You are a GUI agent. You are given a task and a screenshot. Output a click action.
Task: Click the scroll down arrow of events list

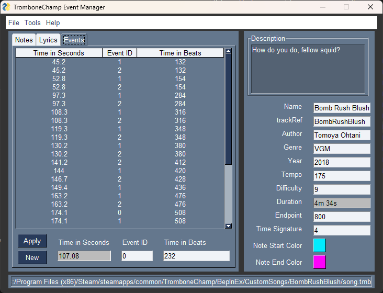pyautogui.click(x=228, y=226)
